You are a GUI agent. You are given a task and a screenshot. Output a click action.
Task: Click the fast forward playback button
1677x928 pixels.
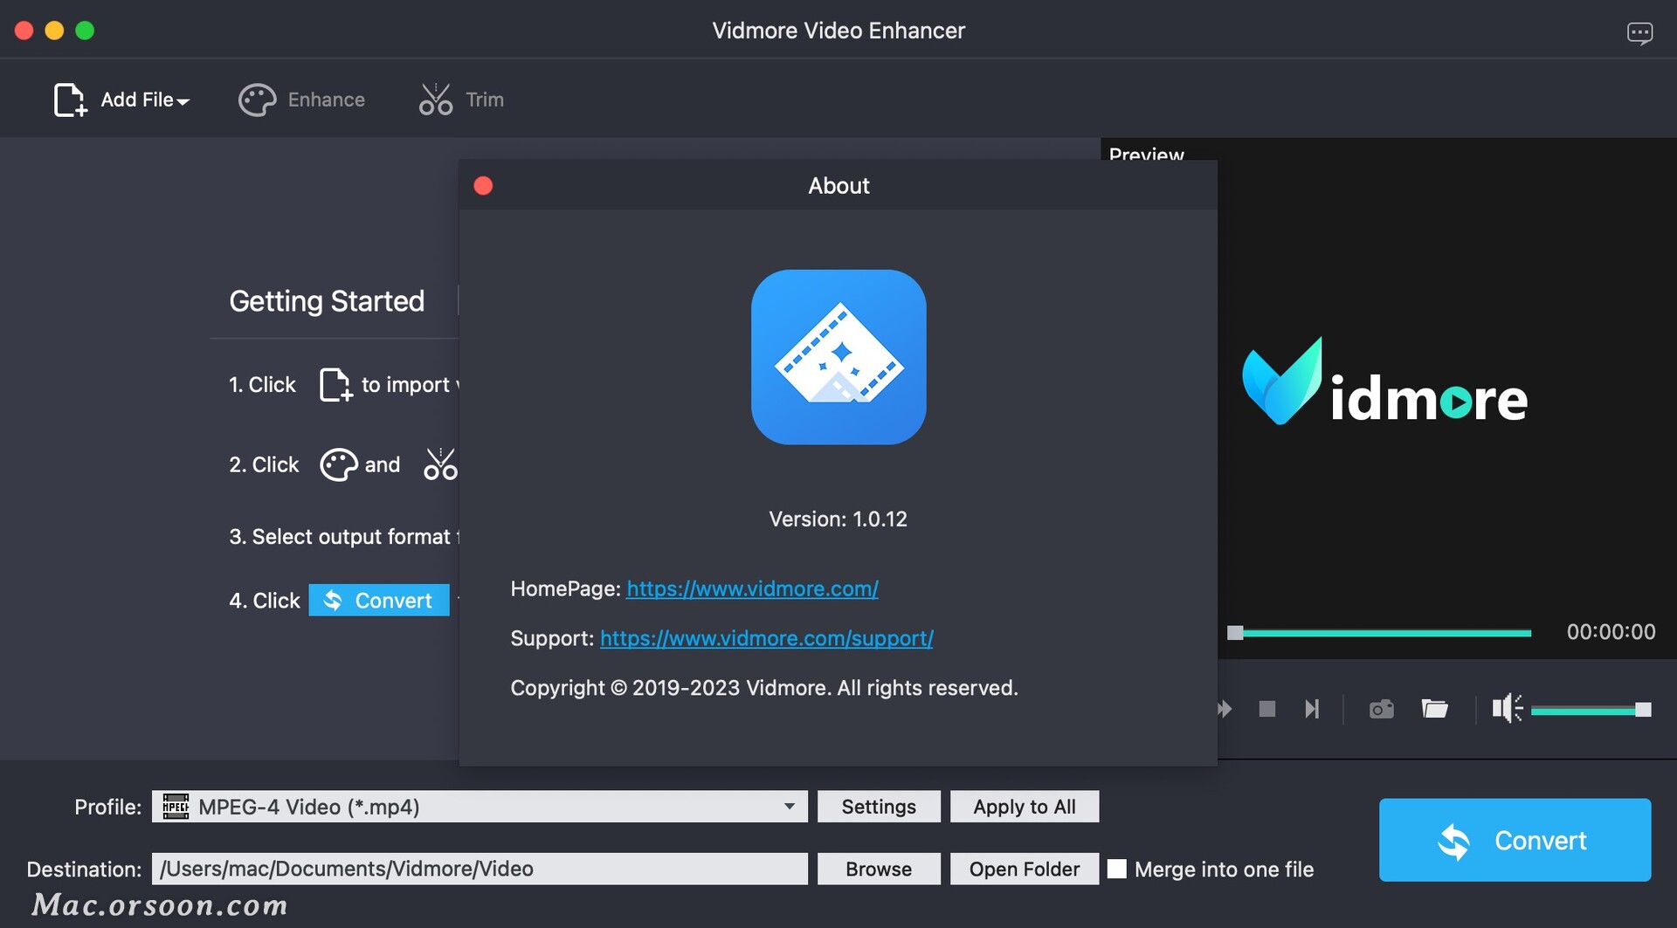coord(1225,709)
